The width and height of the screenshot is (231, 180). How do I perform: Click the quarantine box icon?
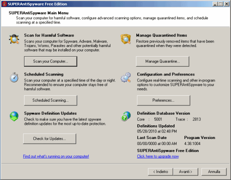126,39
